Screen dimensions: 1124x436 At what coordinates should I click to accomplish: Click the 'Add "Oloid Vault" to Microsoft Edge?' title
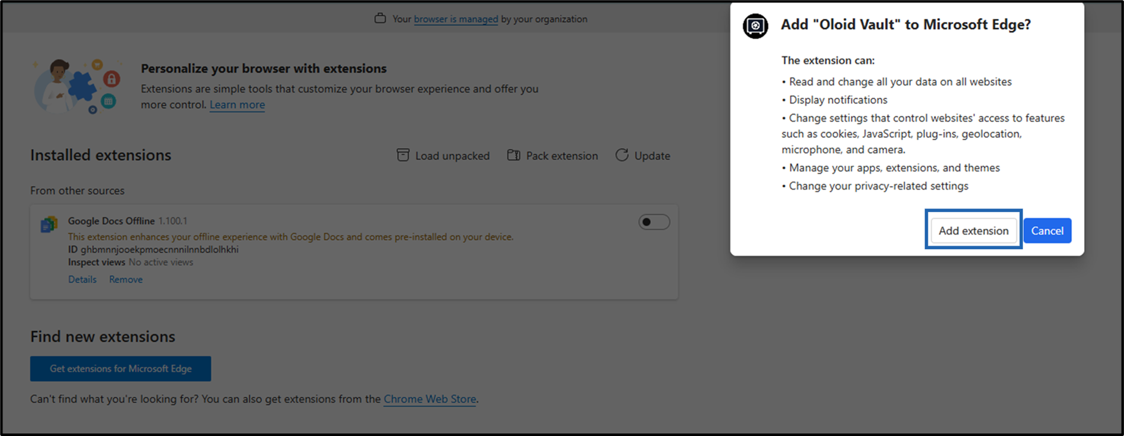click(x=906, y=25)
